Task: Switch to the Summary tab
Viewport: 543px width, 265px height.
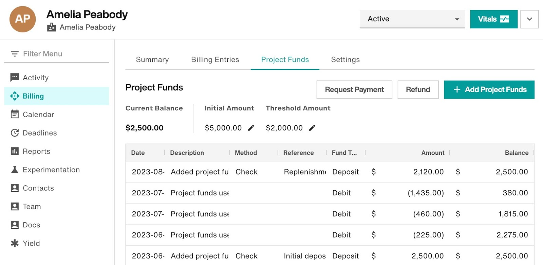Action: point(152,60)
